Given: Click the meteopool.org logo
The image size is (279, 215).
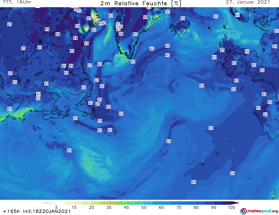Looking at the screenshot, I should tap(259, 211).
